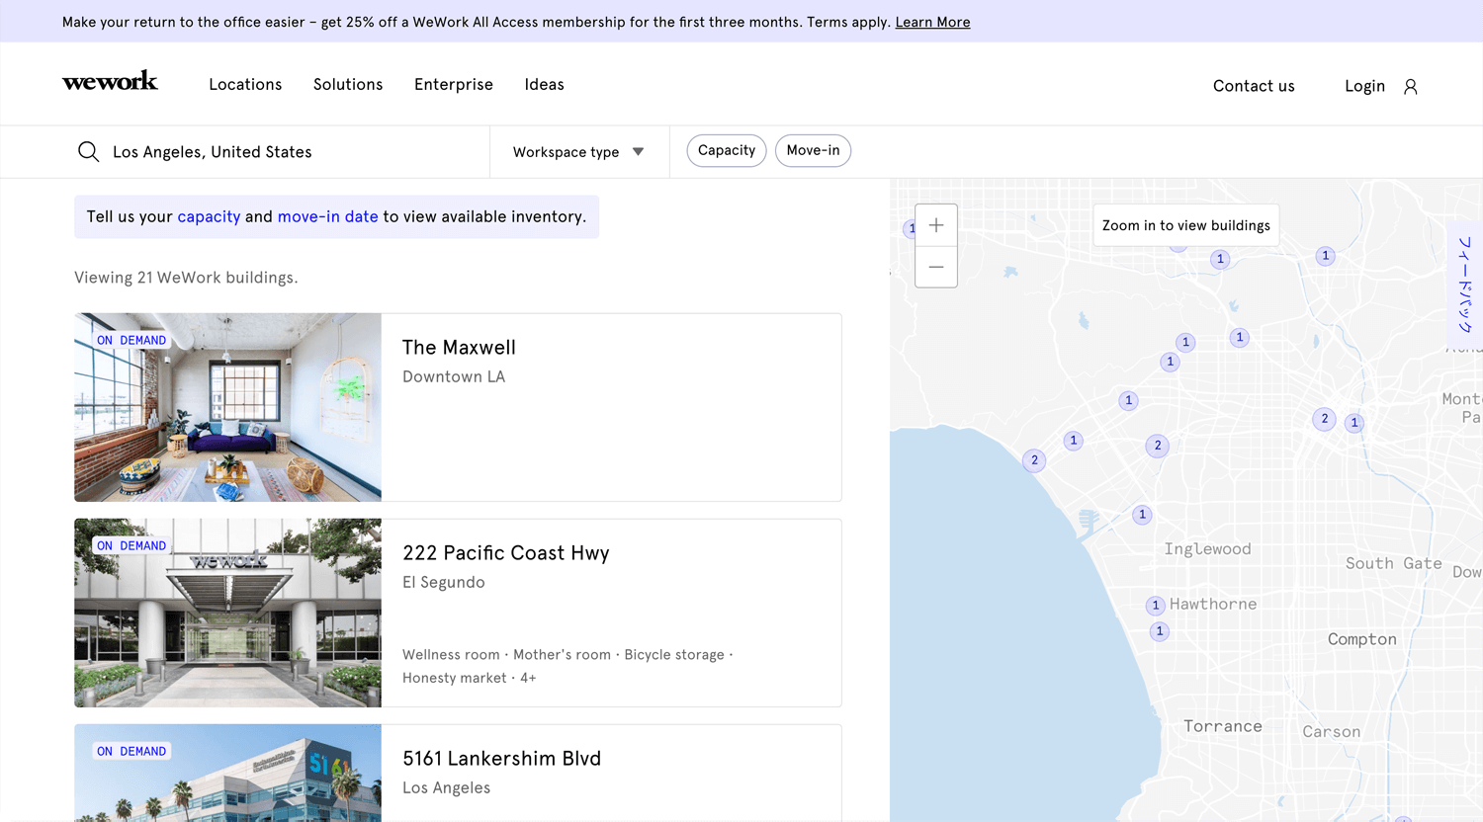
Task: Click the 5161 Lankershim Blvd title
Action: [x=501, y=759]
